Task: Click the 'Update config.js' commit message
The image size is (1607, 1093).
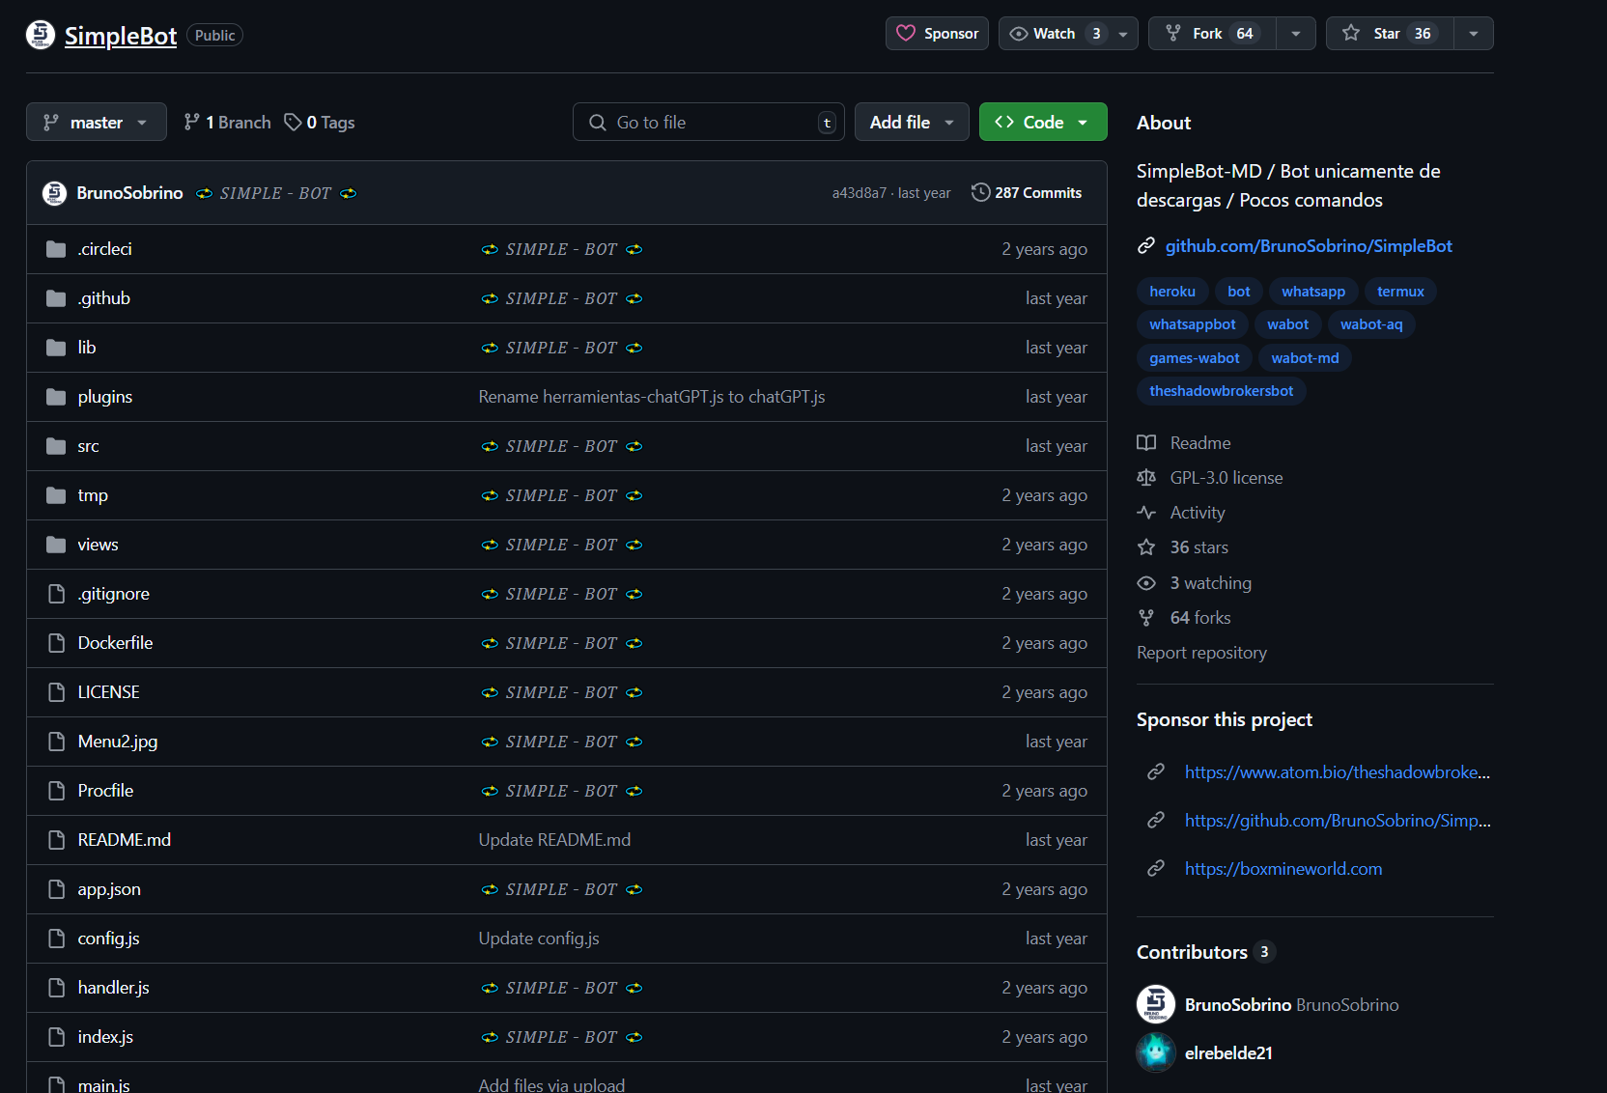Action: pyautogui.click(x=539, y=939)
